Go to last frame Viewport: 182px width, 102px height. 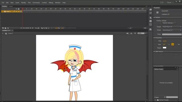pyautogui.click(x=33, y=28)
